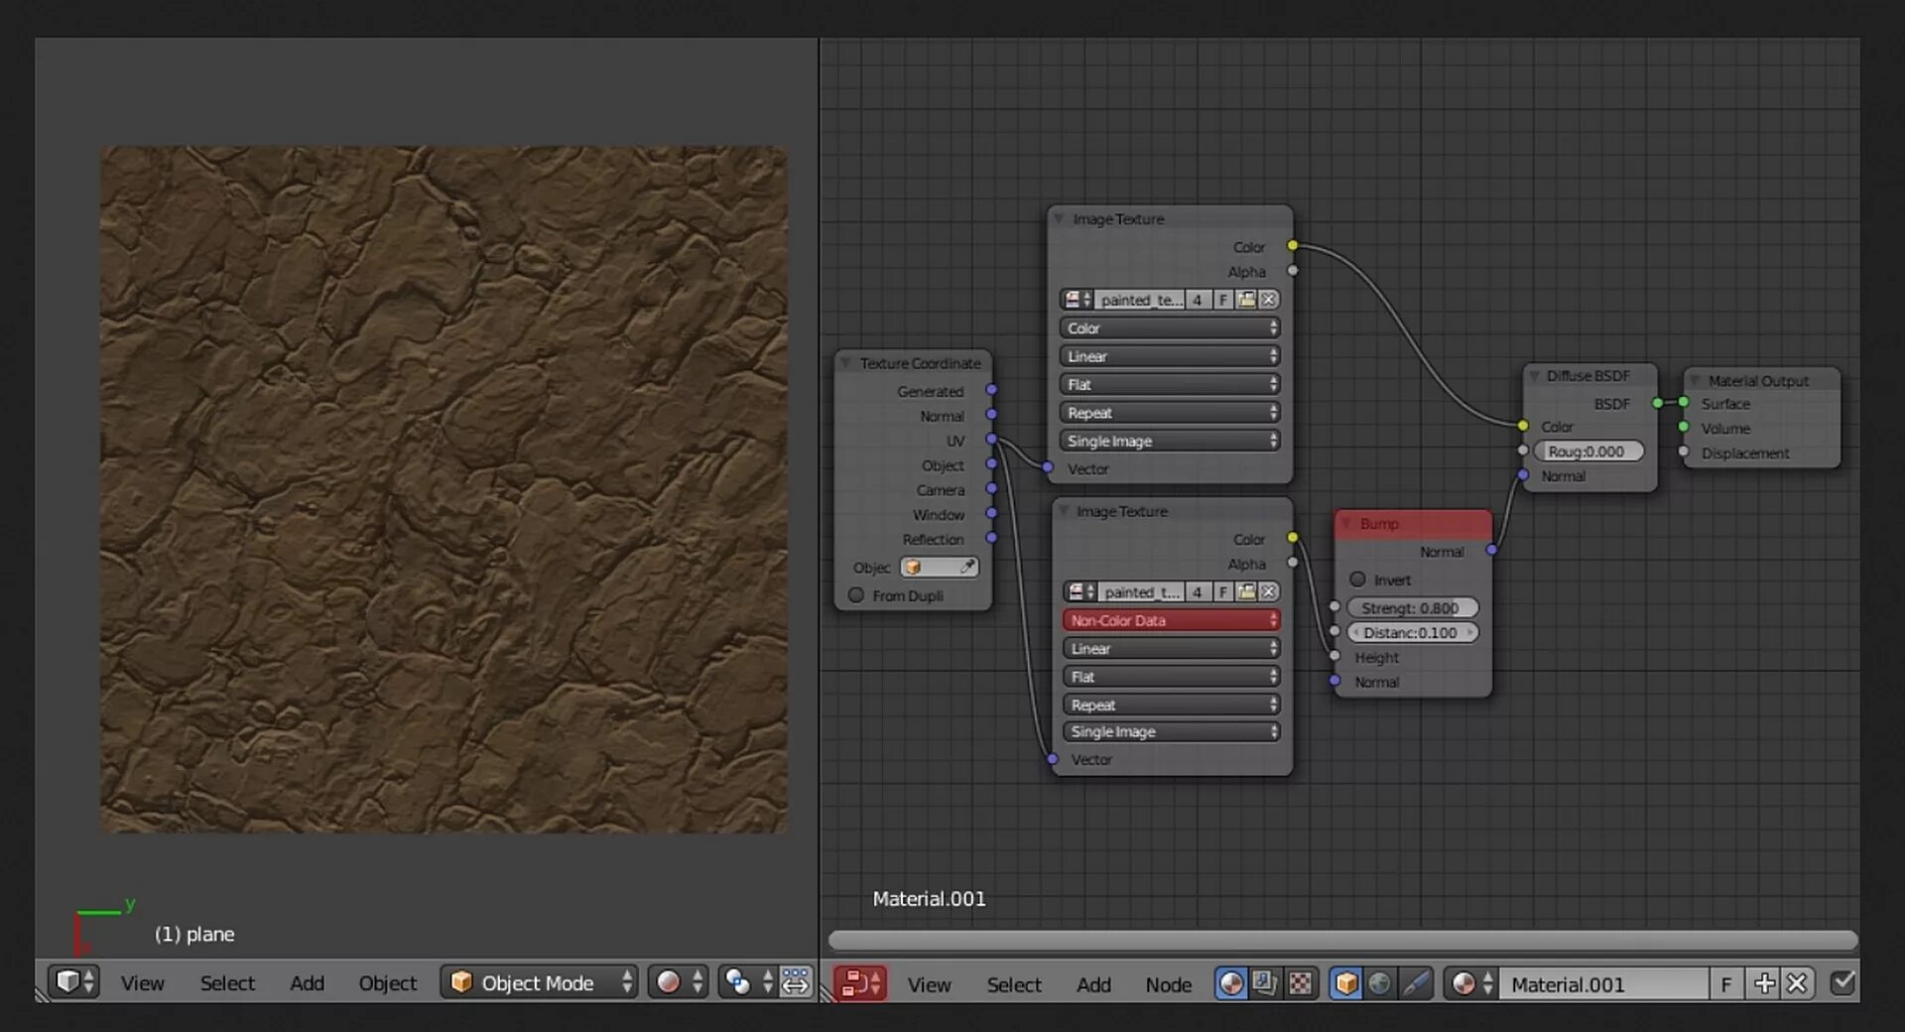This screenshot has width=1905, height=1032.
Task: Select the shader nodes tree type icon
Action: coord(1231,983)
